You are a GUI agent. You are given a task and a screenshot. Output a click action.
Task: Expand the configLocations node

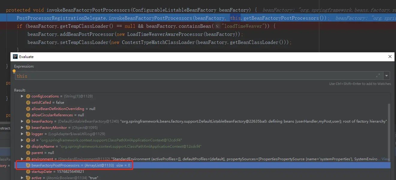click(x=22, y=96)
